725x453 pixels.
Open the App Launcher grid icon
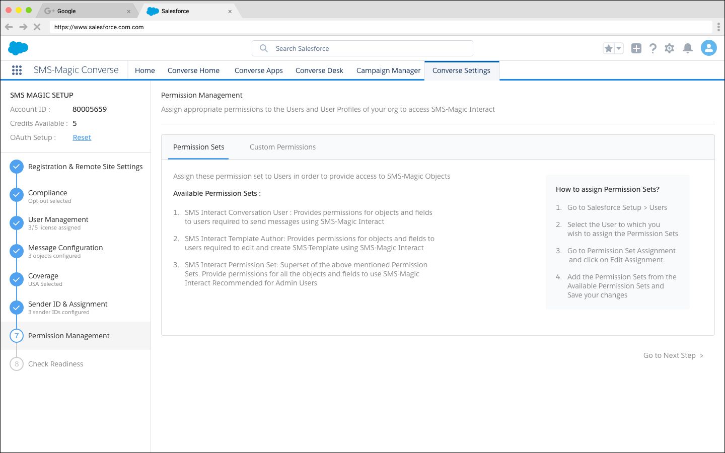coord(17,70)
